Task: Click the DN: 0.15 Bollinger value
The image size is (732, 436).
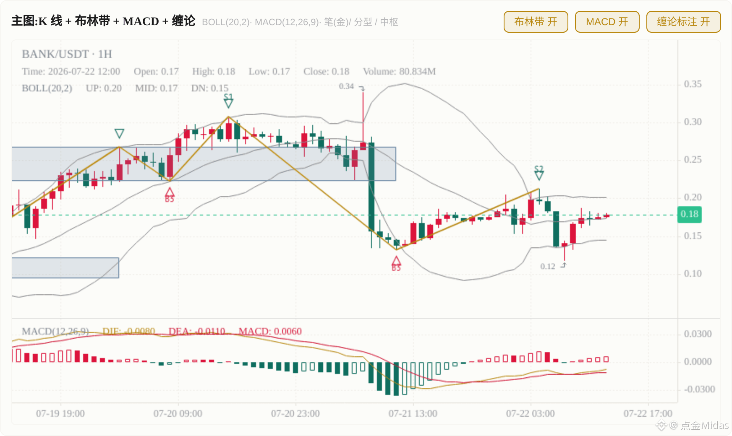Action: click(210, 88)
